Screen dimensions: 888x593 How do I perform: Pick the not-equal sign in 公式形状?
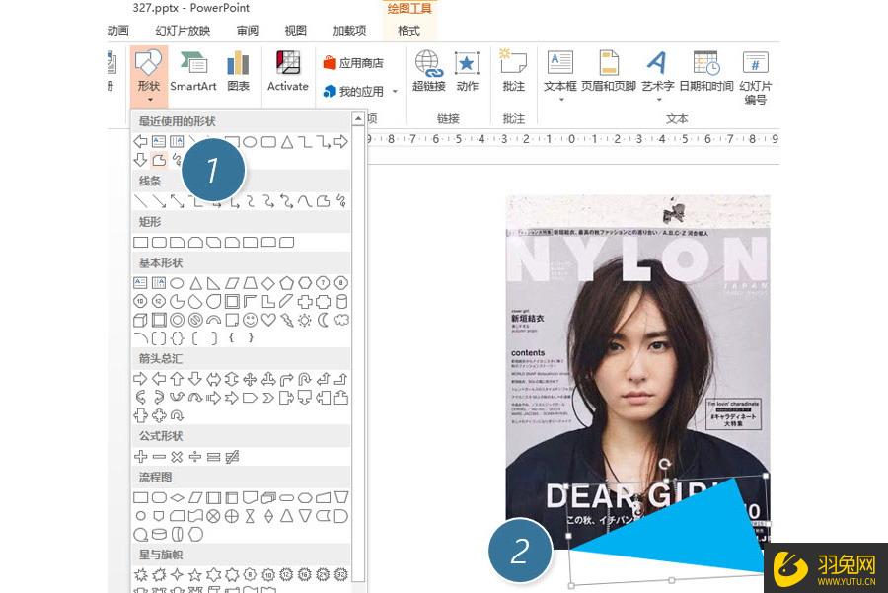[232, 457]
